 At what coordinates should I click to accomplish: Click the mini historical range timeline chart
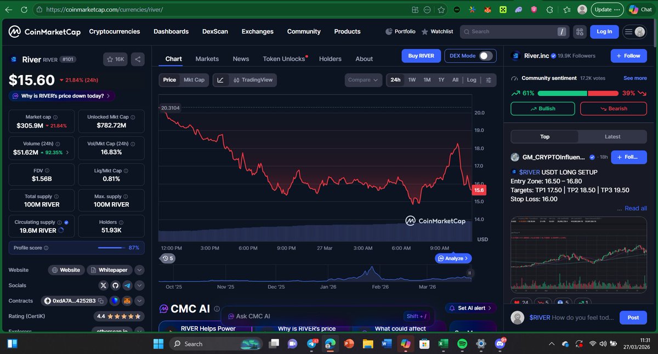click(x=315, y=272)
